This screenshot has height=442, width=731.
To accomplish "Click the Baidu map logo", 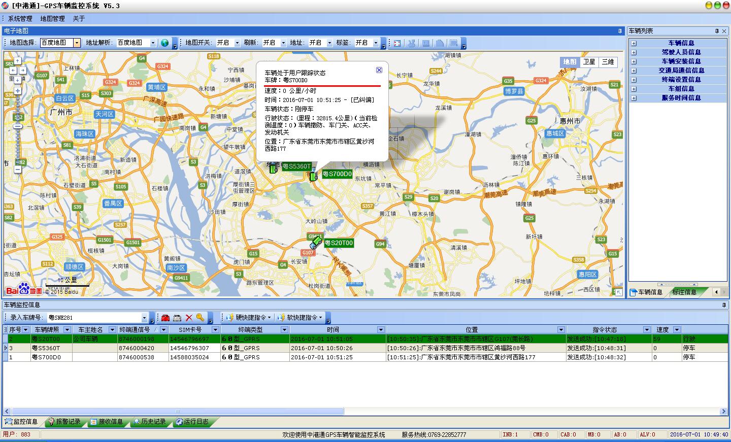I will pyautogui.click(x=24, y=288).
